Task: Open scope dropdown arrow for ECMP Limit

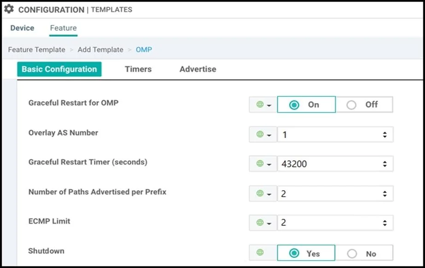Action: 269,223
